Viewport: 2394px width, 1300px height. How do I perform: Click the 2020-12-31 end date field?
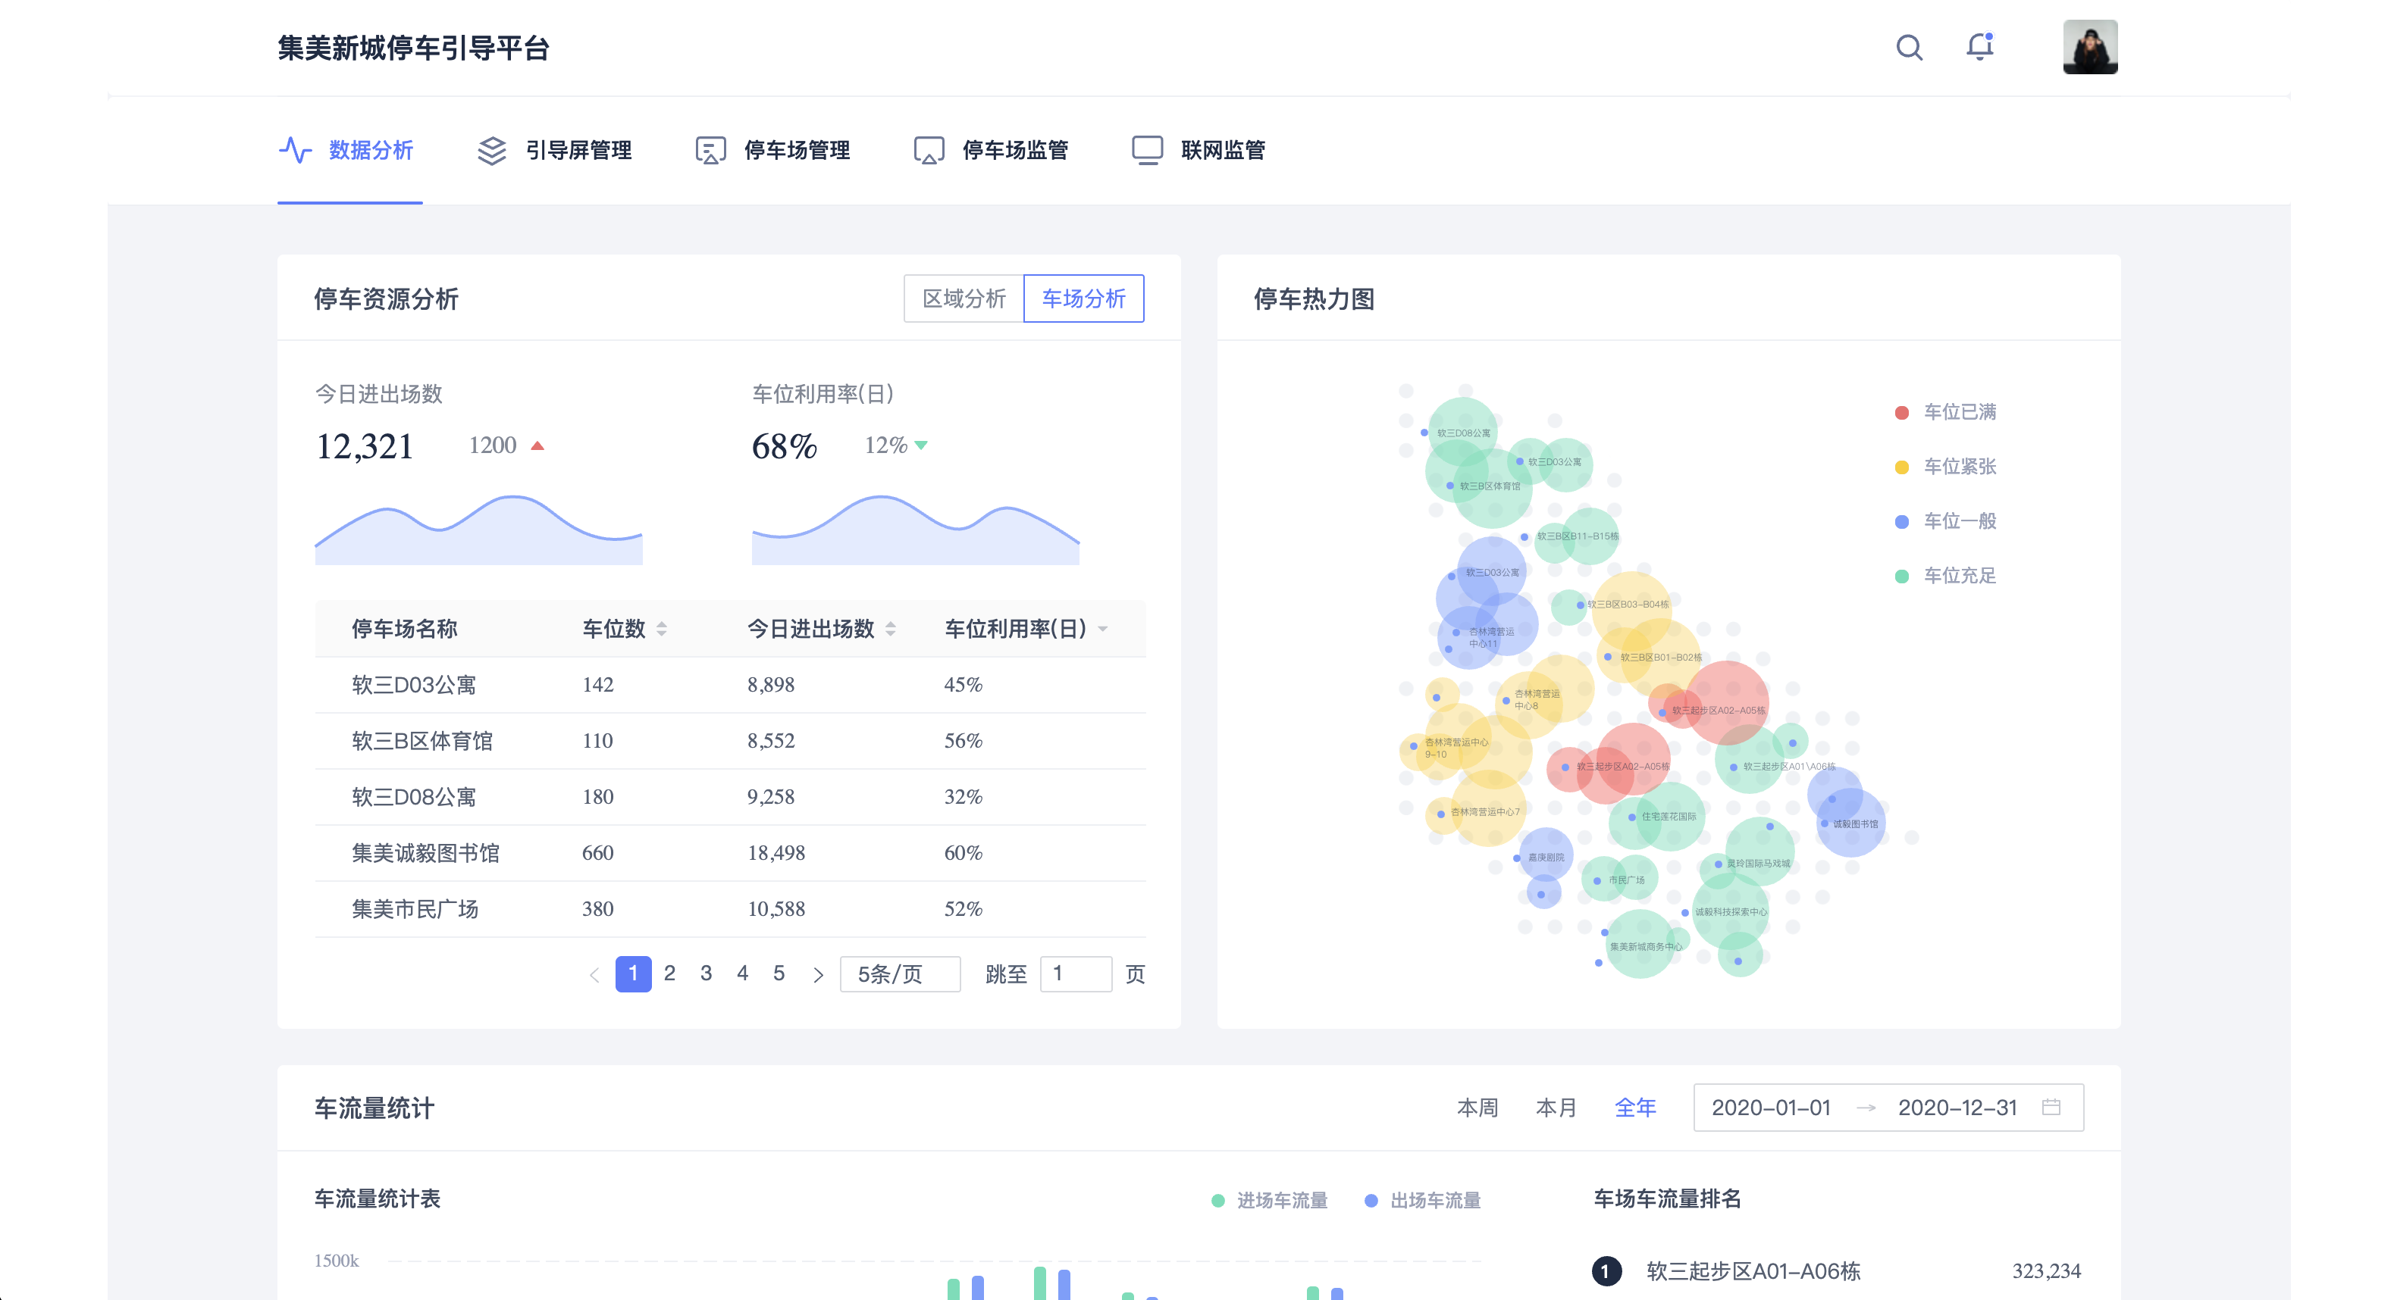pyautogui.click(x=1957, y=1108)
